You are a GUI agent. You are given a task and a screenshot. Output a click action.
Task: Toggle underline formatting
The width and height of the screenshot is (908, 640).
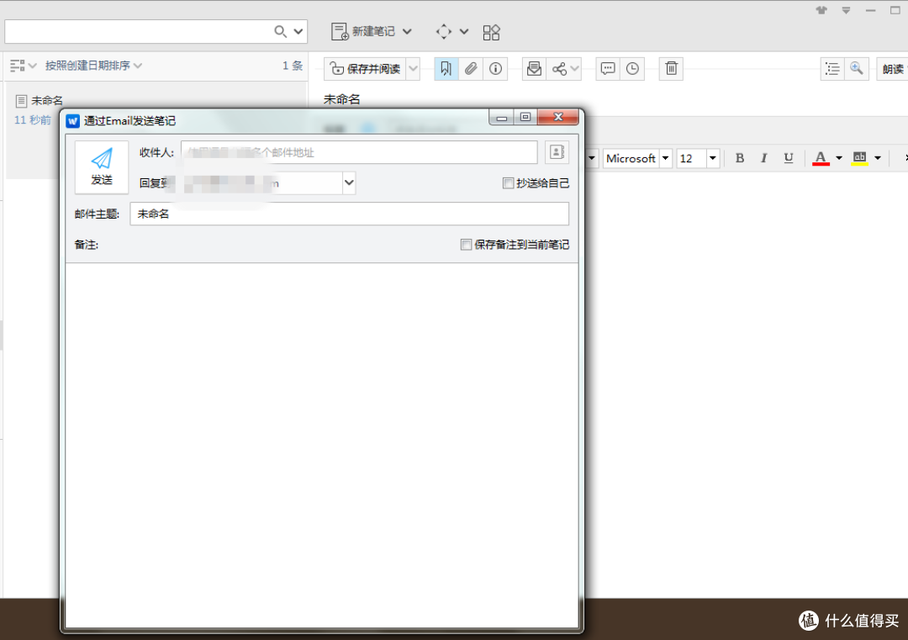coord(788,158)
